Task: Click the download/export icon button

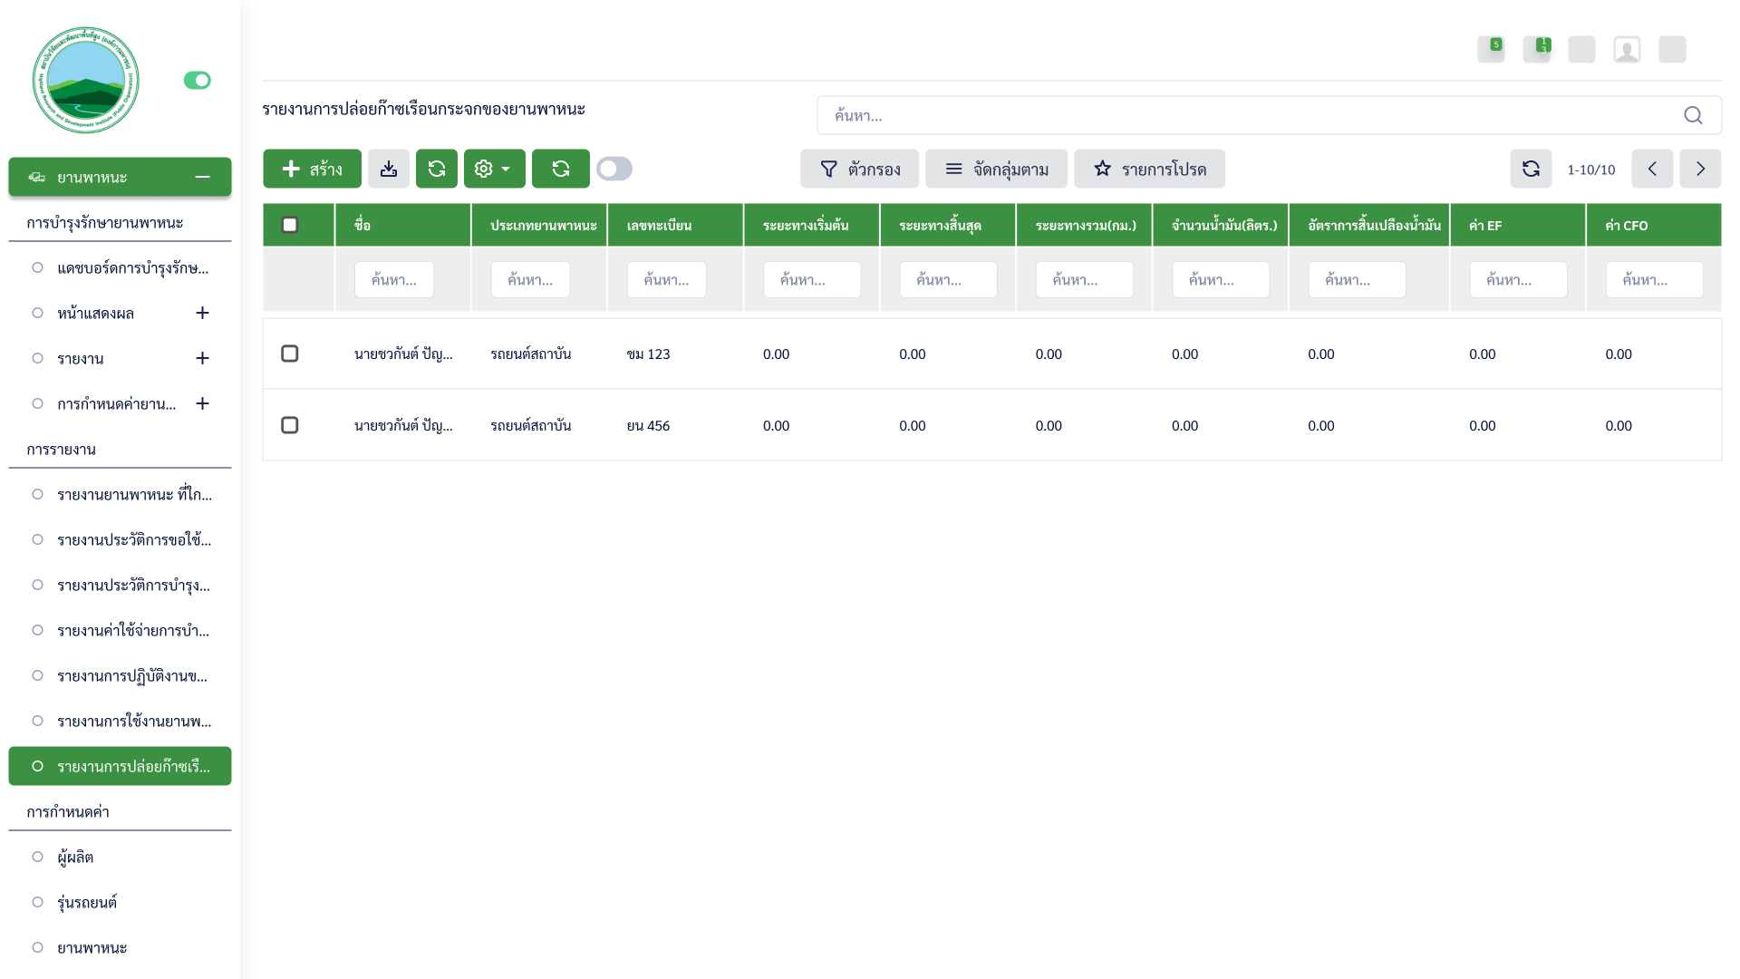Action: click(389, 169)
